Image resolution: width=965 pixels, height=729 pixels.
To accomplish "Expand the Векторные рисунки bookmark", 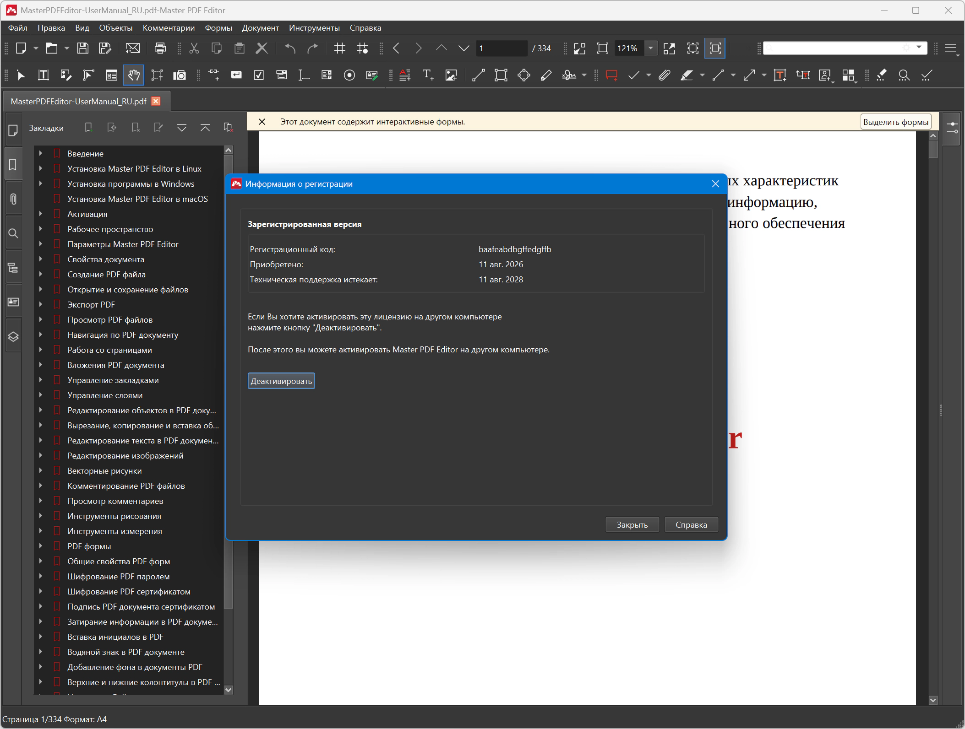I will pyautogui.click(x=41, y=470).
